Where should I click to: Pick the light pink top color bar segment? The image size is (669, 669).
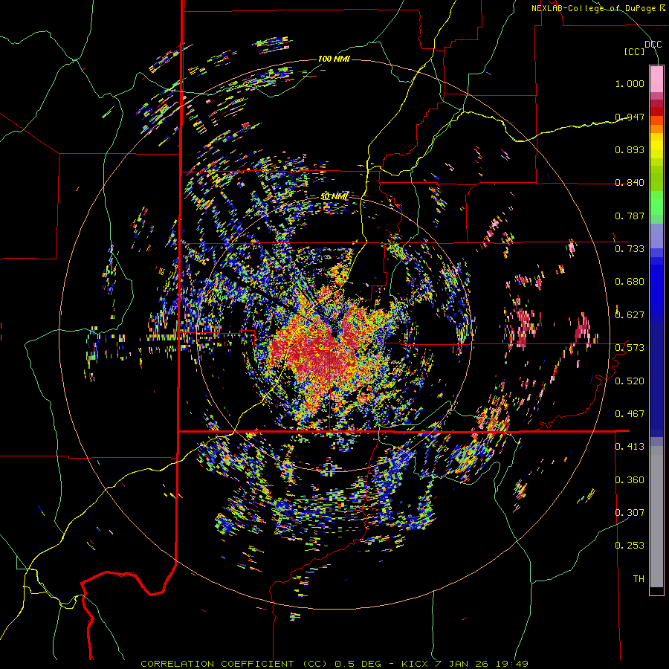click(x=656, y=79)
